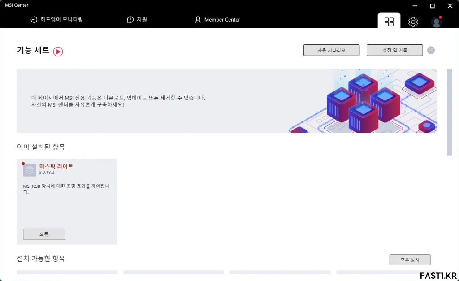
Task: Select the 하드웨어 모니터링 menu
Action: pyautogui.click(x=57, y=19)
